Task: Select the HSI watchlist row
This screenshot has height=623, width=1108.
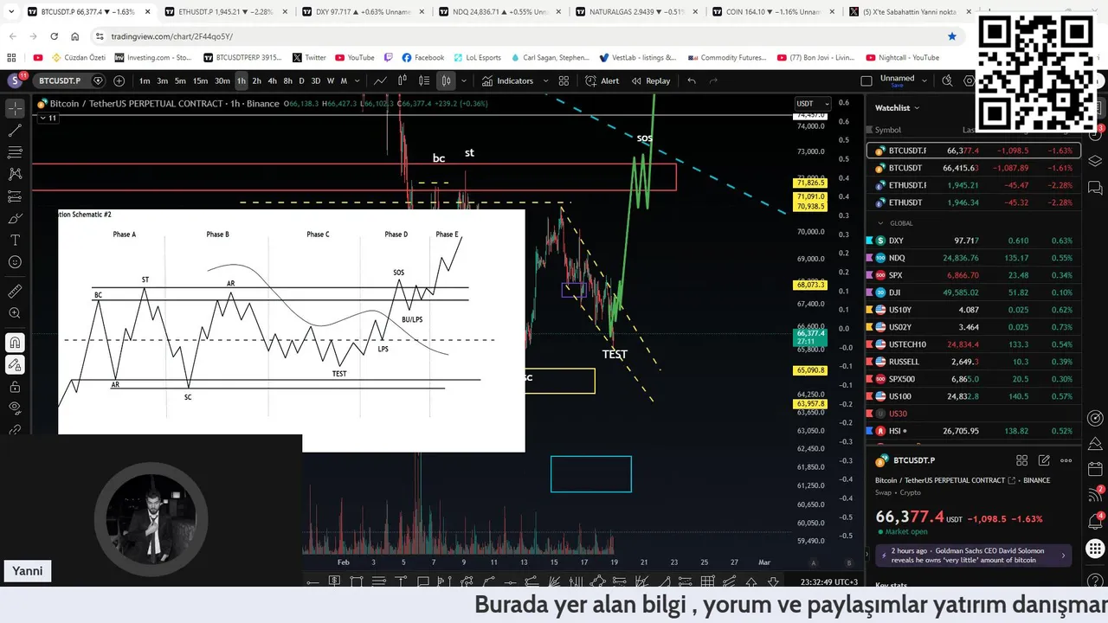Action: (974, 431)
